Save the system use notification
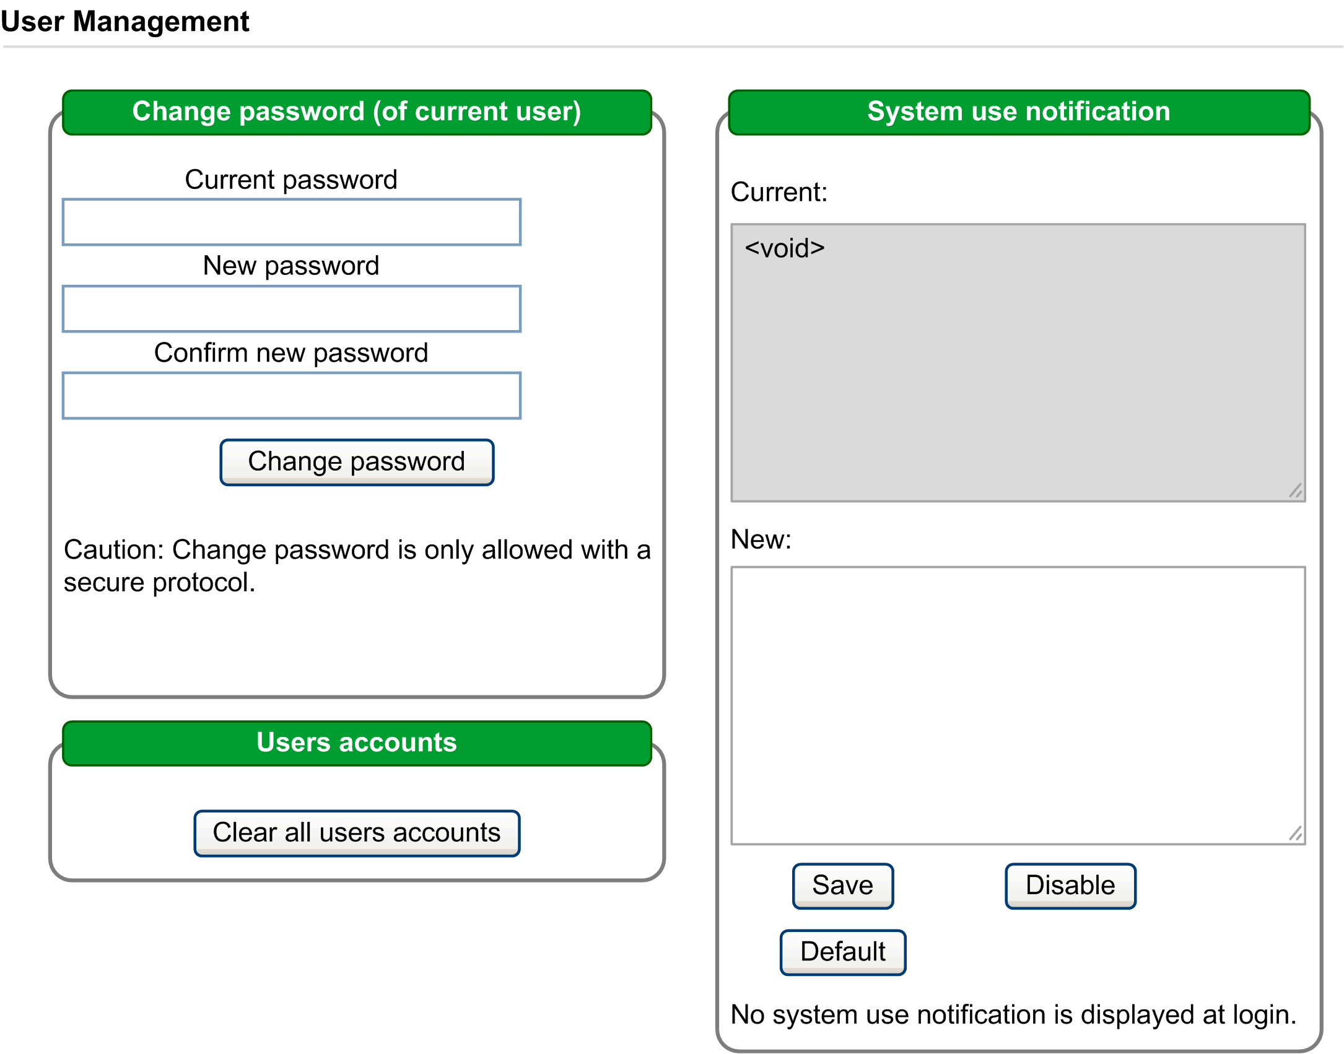1344x1054 pixels. [842, 886]
